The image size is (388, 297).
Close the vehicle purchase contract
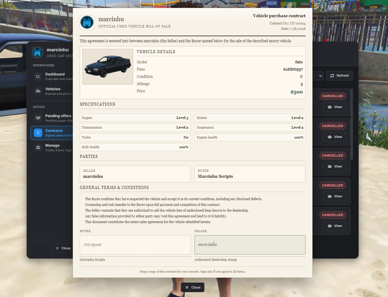click(x=193, y=287)
